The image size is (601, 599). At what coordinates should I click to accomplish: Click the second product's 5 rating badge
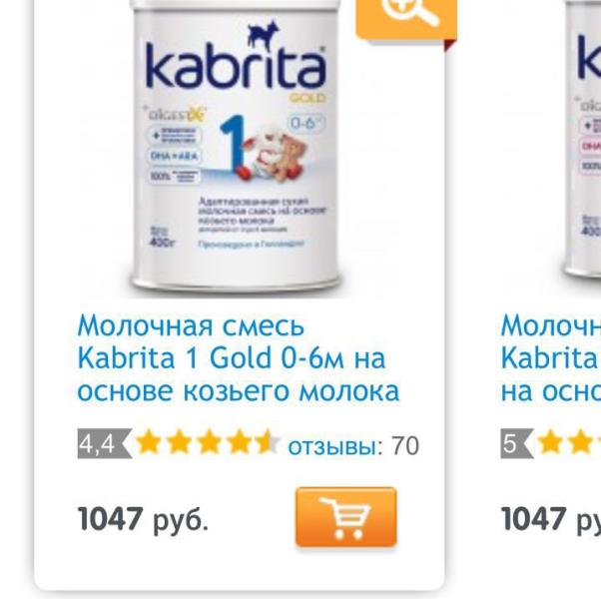(x=516, y=444)
